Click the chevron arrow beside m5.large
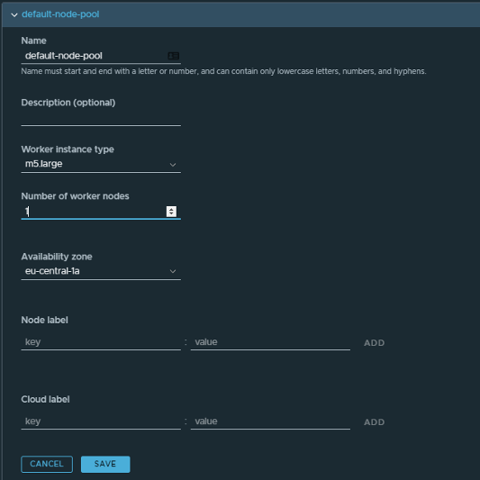Image resolution: width=480 pixels, height=480 pixels. pos(173,165)
